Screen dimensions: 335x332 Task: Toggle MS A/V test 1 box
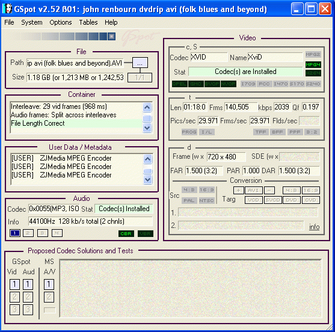click(49, 284)
